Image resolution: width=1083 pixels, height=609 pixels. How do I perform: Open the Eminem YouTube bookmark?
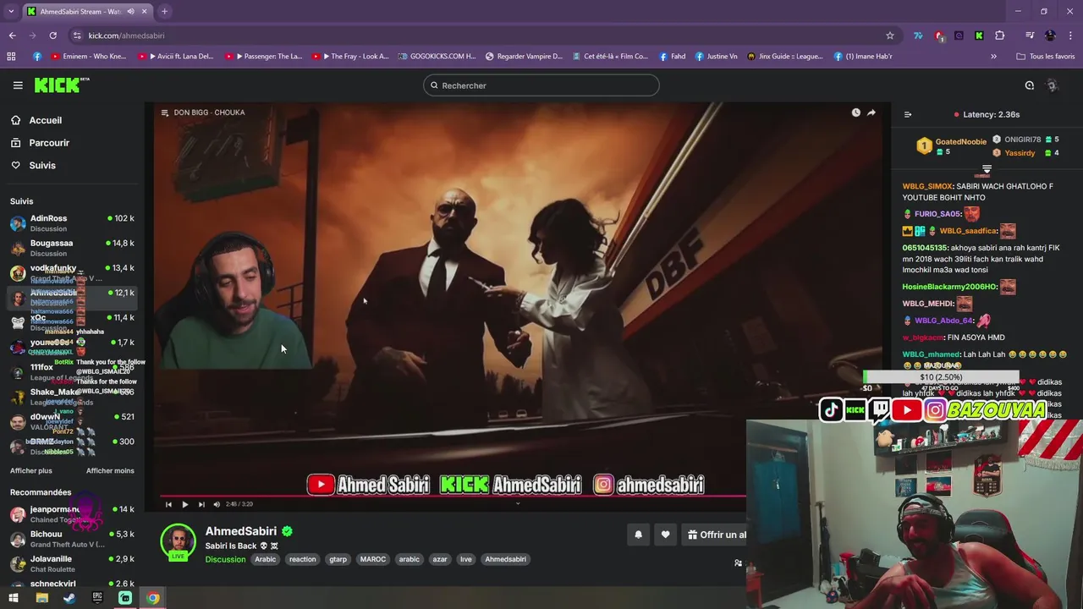pyautogui.click(x=88, y=57)
